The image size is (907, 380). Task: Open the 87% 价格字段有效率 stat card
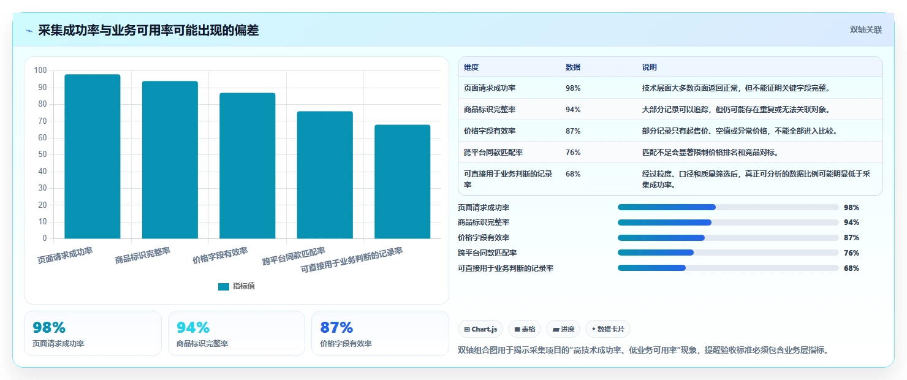coord(380,333)
